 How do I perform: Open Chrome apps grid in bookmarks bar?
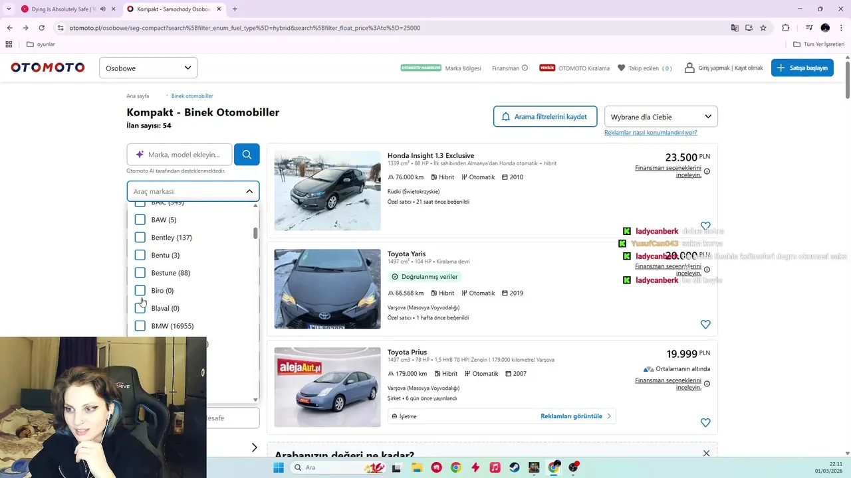click(x=9, y=44)
